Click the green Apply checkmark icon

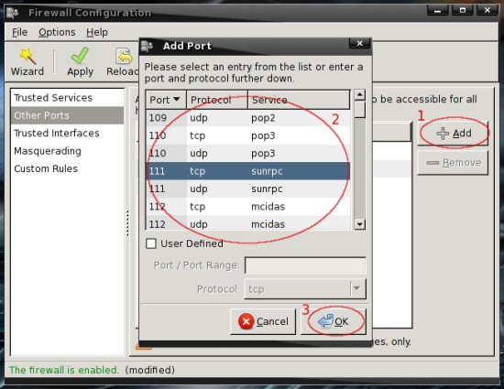click(80, 55)
